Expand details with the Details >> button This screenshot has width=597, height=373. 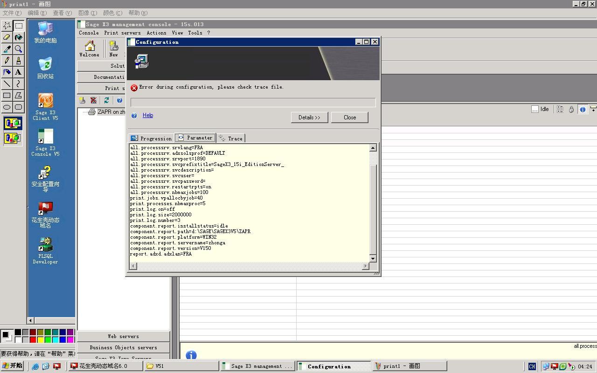click(309, 117)
